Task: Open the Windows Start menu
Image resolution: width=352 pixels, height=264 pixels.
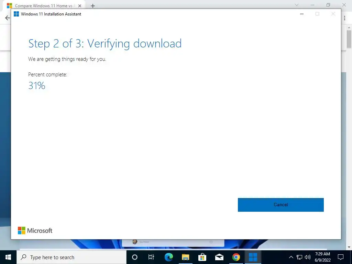Action: pos(8,257)
